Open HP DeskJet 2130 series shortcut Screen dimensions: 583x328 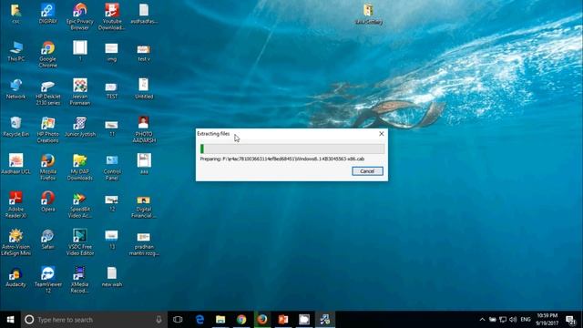pyautogui.click(x=48, y=92)
